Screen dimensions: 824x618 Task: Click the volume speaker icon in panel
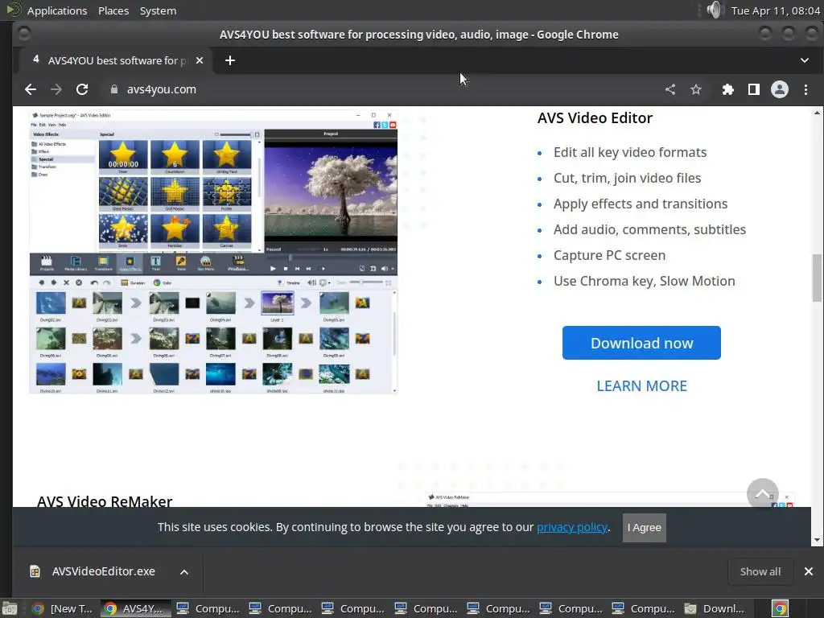(715, 10)
